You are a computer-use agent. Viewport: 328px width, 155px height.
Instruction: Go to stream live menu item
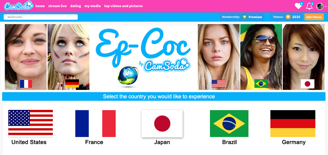[58, 6]
